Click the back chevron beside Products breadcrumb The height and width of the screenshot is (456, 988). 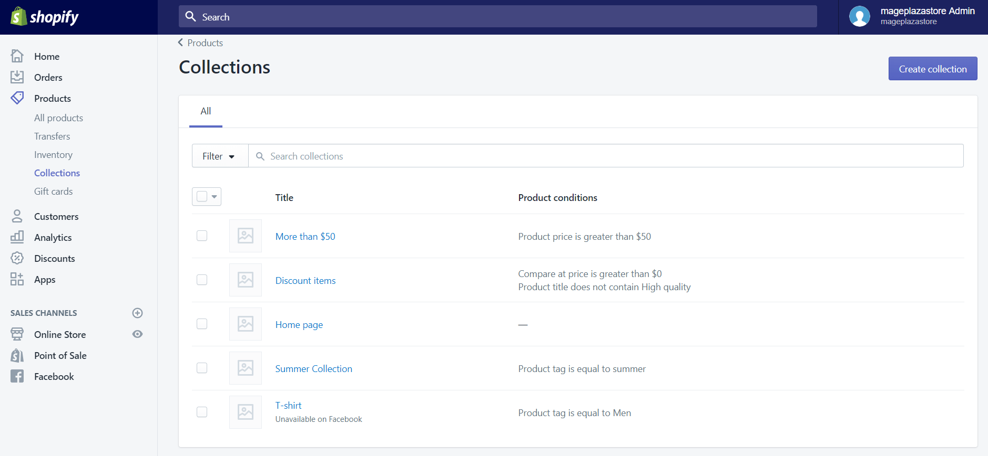pyautogui.click(x=180, y=43)
